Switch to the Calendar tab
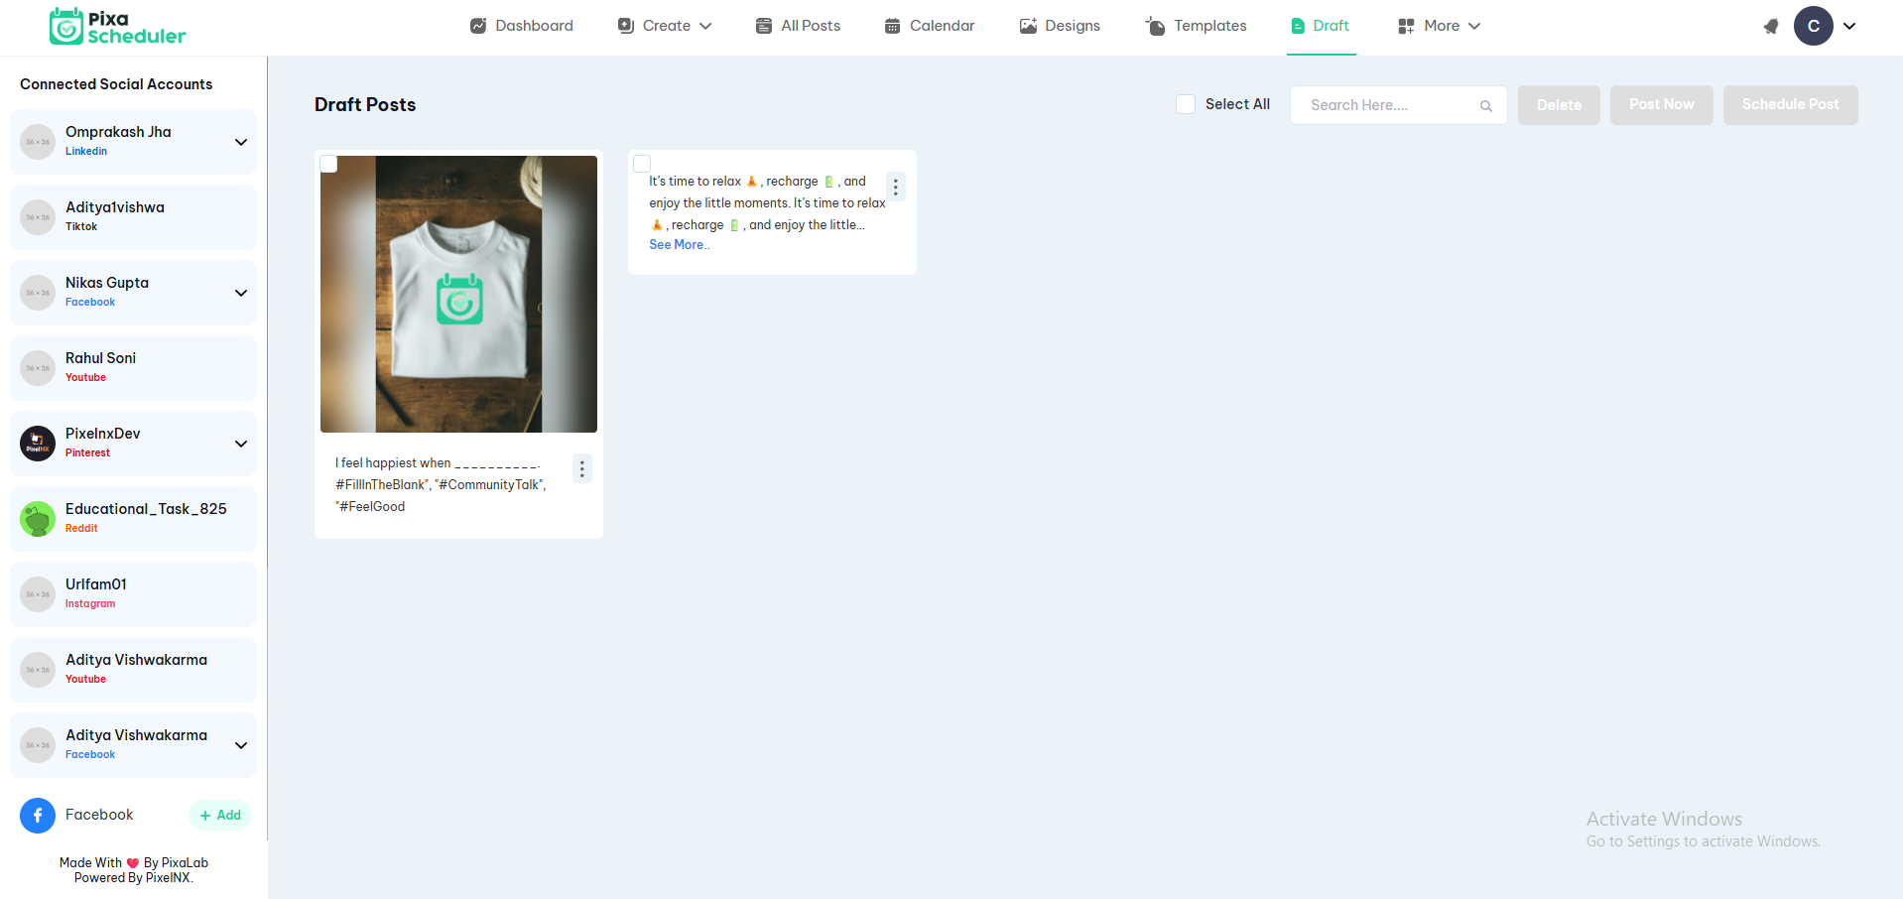The height and width of the screenshot is (899, 1903). (x=929, y=25)
